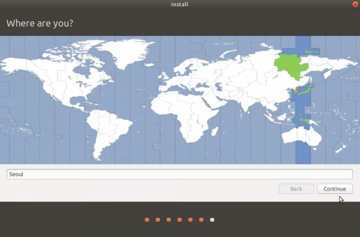Screen dimensions: 360x237
Task: Click the Continue button
Action: [335, 188]
